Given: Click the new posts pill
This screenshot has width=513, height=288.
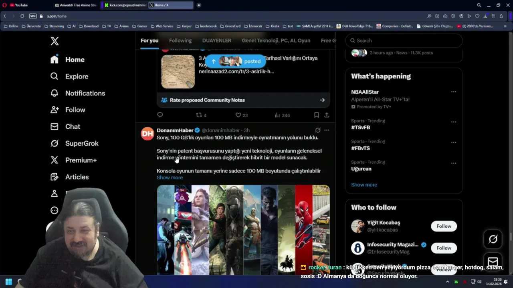Looking at the screenshot, I should point(236,61).
